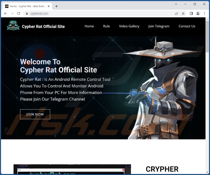Select the Home - Cypher Rat tab

click(x=27, y=6)
